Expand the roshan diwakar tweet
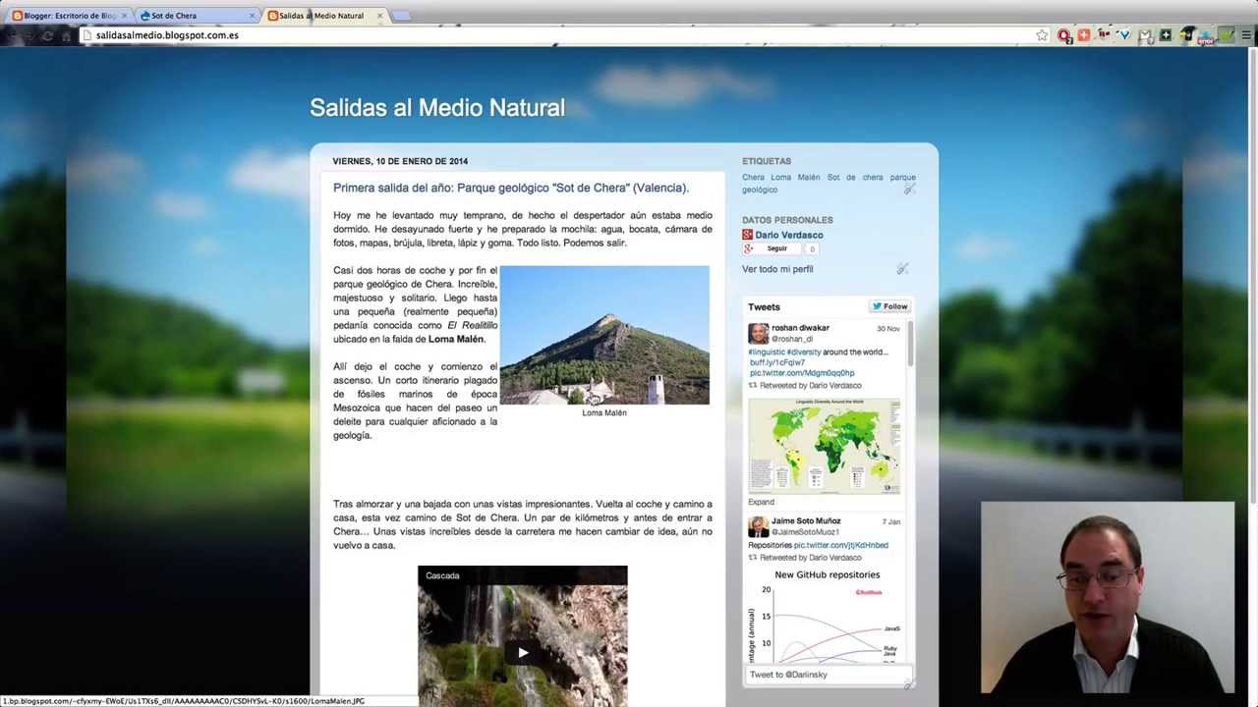The height and width of the screenshot is (707, 1258). coord(761,502)
